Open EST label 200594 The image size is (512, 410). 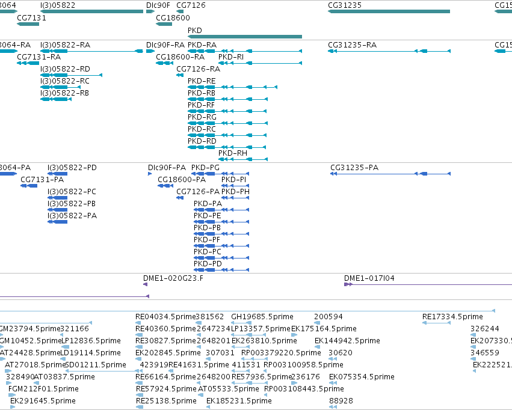click(x=328, y=317)
